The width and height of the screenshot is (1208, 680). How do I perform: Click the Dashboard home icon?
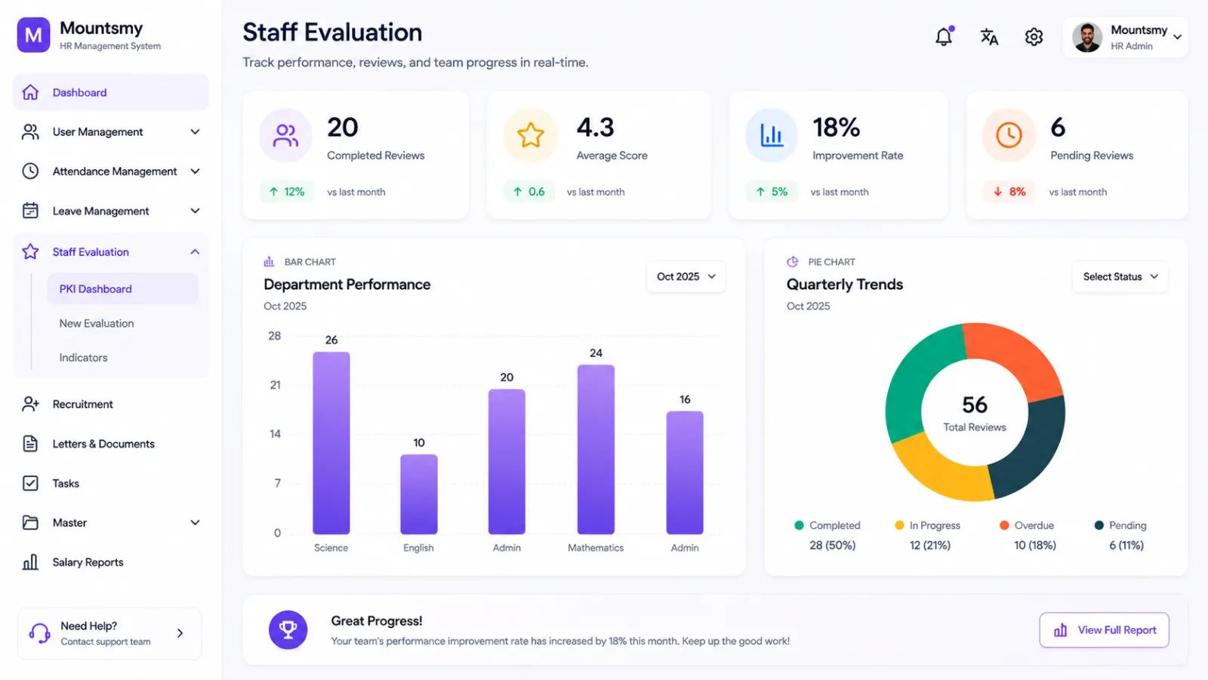tap(30, 92)
